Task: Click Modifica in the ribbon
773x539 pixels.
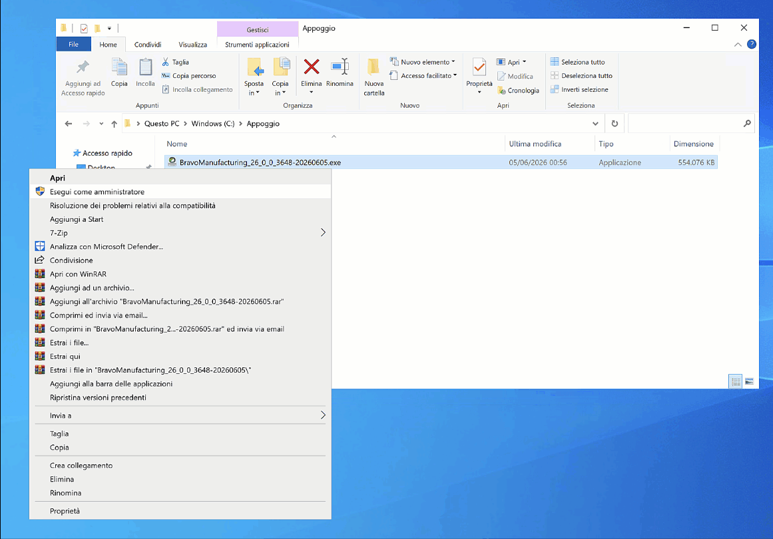Action: coord(515,77)
